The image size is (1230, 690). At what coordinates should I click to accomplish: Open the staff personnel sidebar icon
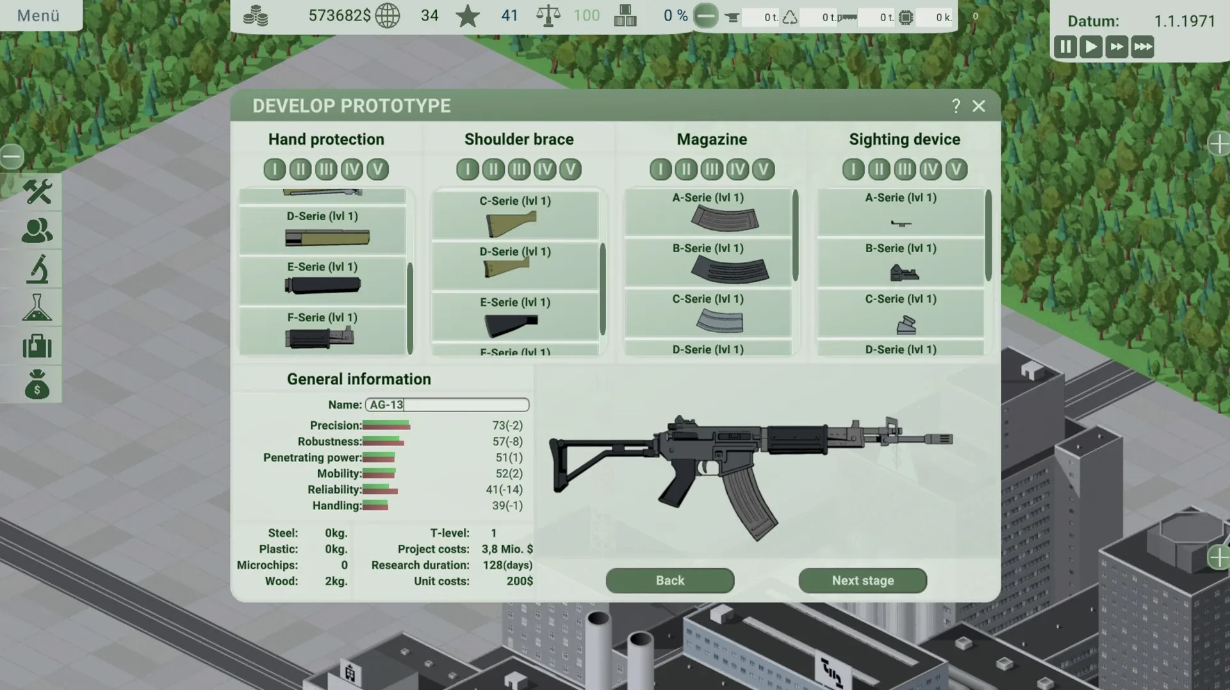tap(37, 230)
